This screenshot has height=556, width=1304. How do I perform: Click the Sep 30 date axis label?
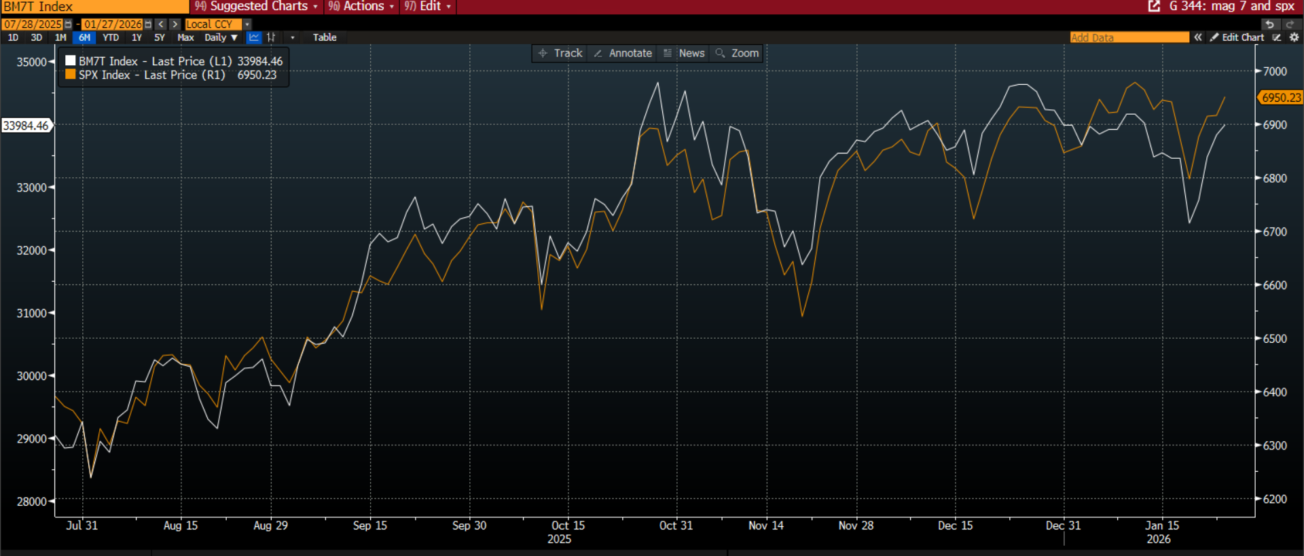click(x=469, y=525)
